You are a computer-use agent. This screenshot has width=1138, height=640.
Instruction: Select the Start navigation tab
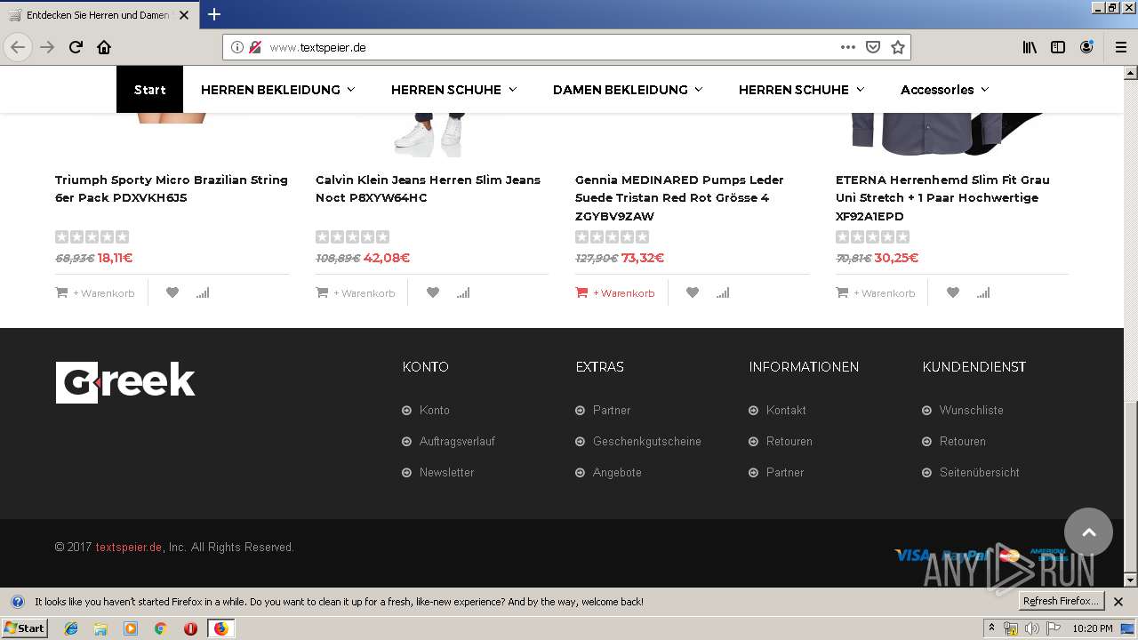(x=149, y=90)
